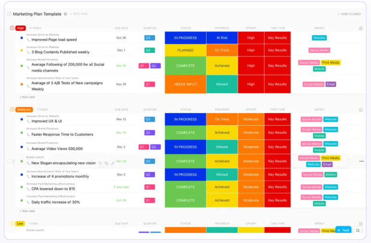Sort by QUARTER column in High group
This screenshot has height=243, width=371.
pos(150,28)
